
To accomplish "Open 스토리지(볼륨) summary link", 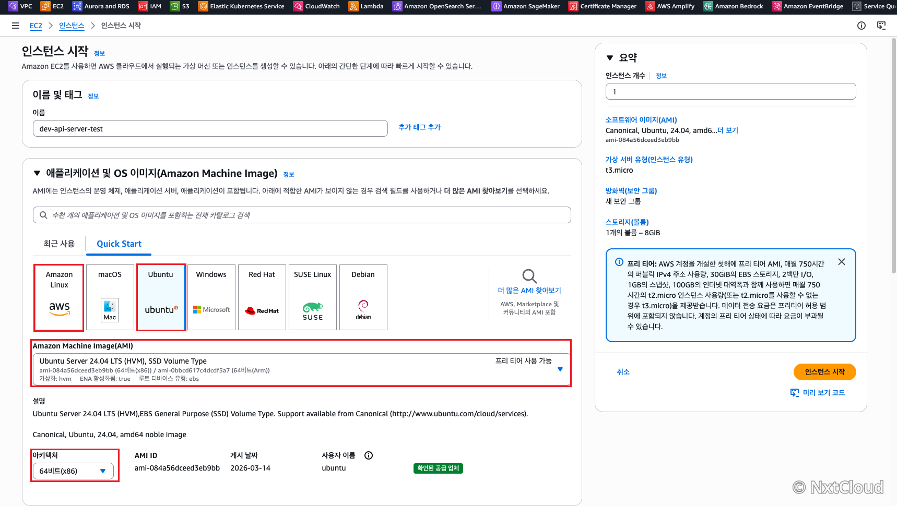I will click(x=627, y=222).
